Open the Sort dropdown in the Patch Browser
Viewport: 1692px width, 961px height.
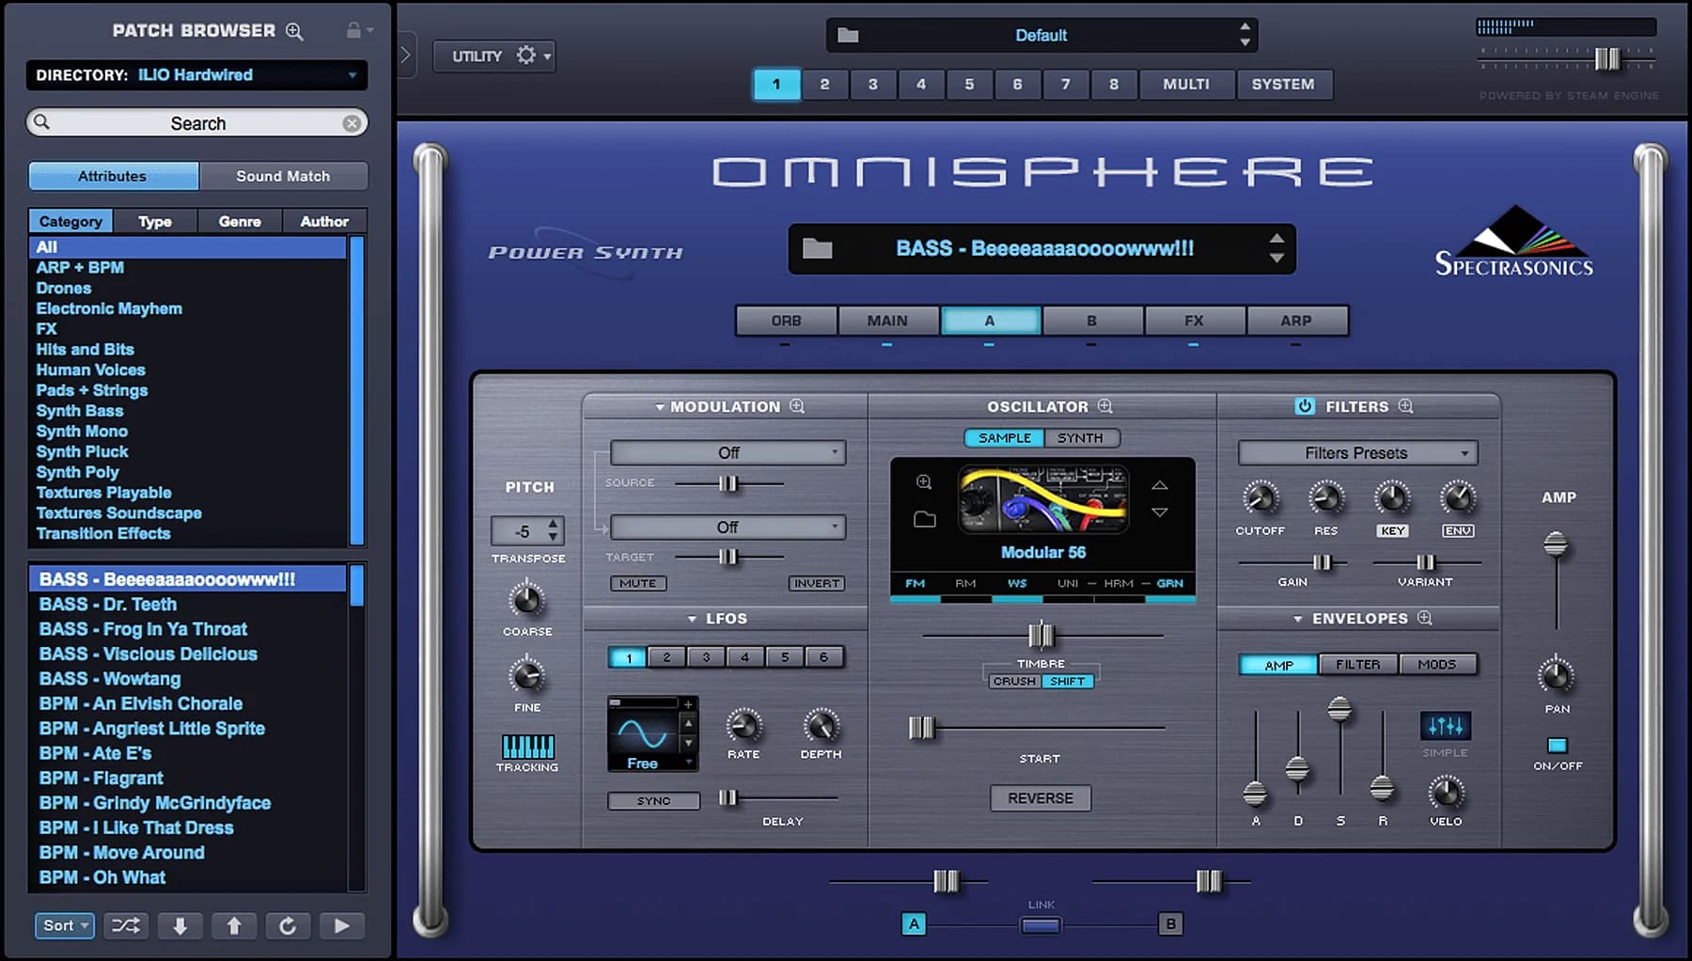click(x=62, y=925)
